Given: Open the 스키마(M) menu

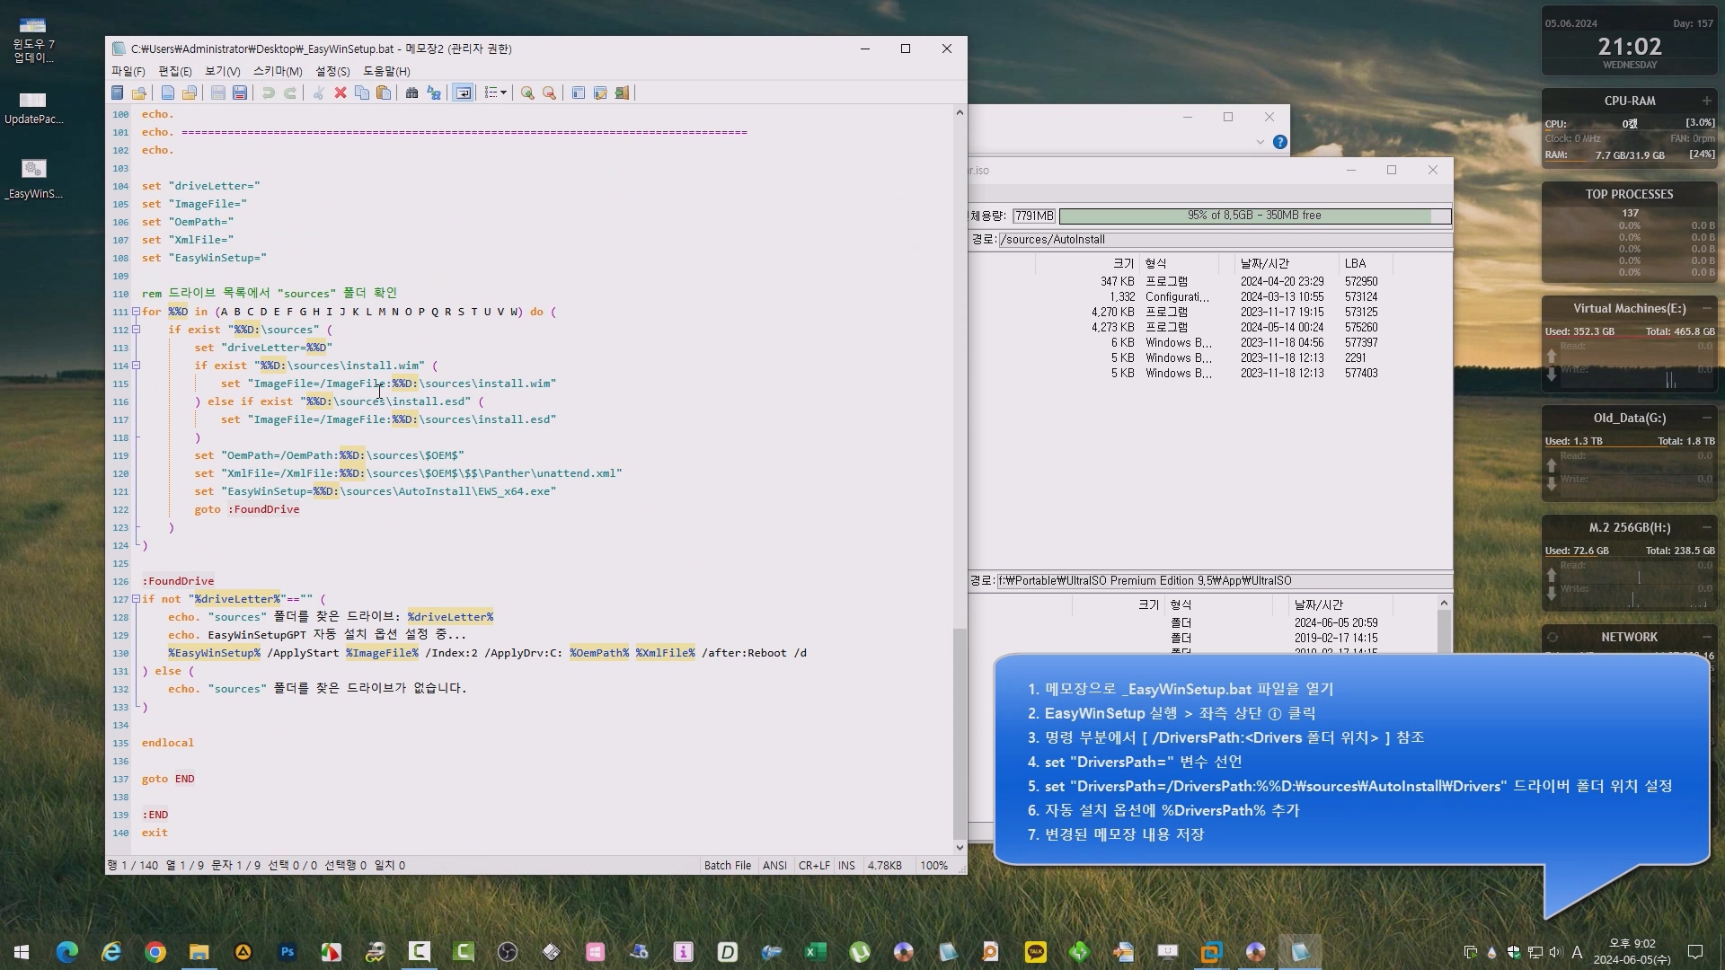Looking at the screenshot, I should tap(278, 71).
